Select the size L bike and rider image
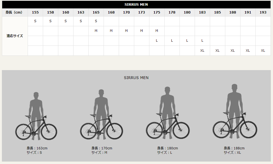Viewport: 273px width, 164px height. [168, 114]
